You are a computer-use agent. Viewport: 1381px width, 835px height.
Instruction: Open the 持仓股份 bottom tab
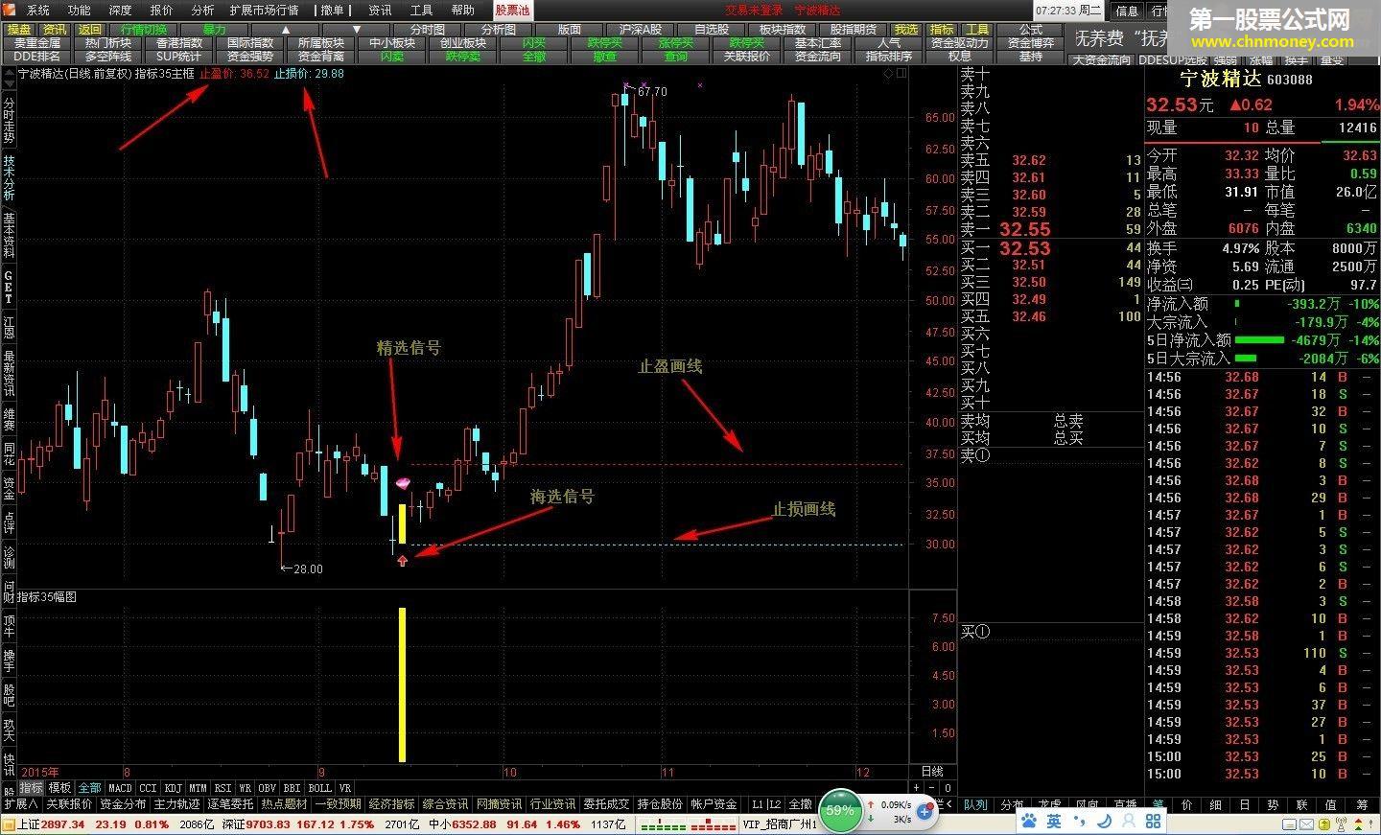tap(660, 804)
